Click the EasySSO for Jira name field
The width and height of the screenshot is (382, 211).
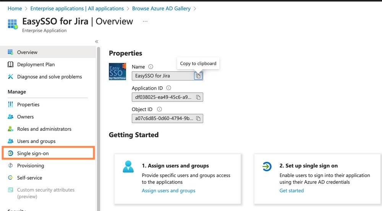(167, 76)
